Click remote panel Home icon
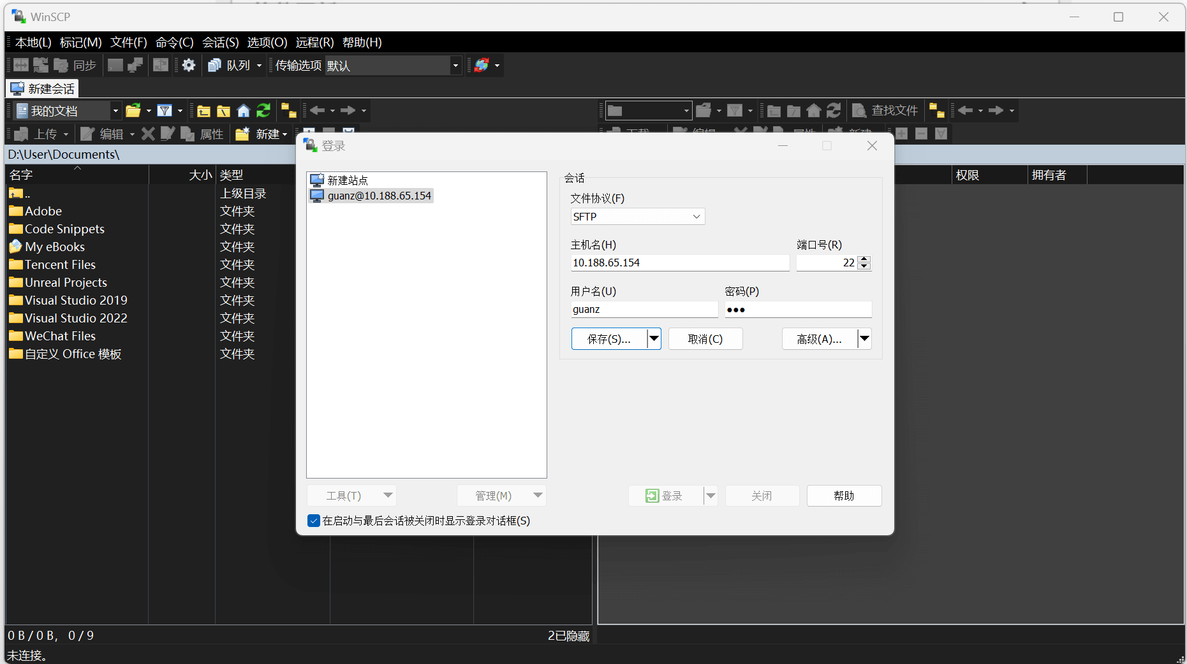 point(813,111)
